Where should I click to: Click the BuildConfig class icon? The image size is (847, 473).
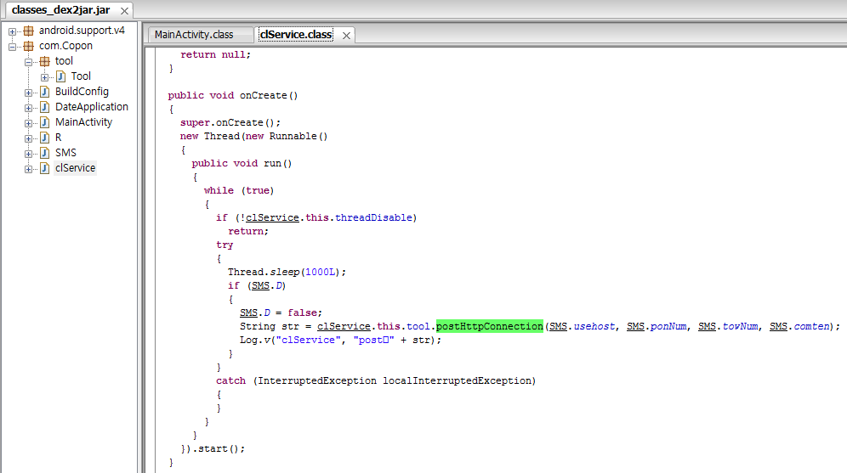click(x=44, y=92)
